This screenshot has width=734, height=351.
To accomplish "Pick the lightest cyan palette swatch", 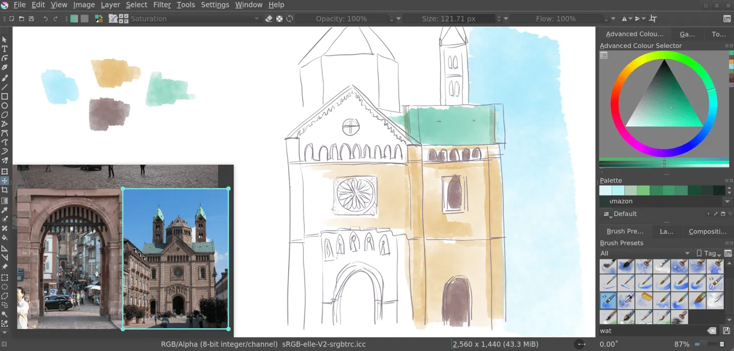I will (606, 191).
